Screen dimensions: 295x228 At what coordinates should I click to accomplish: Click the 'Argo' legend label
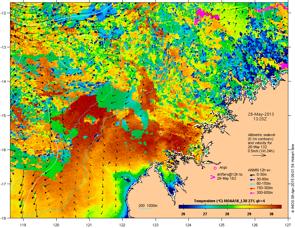[223, 167]
